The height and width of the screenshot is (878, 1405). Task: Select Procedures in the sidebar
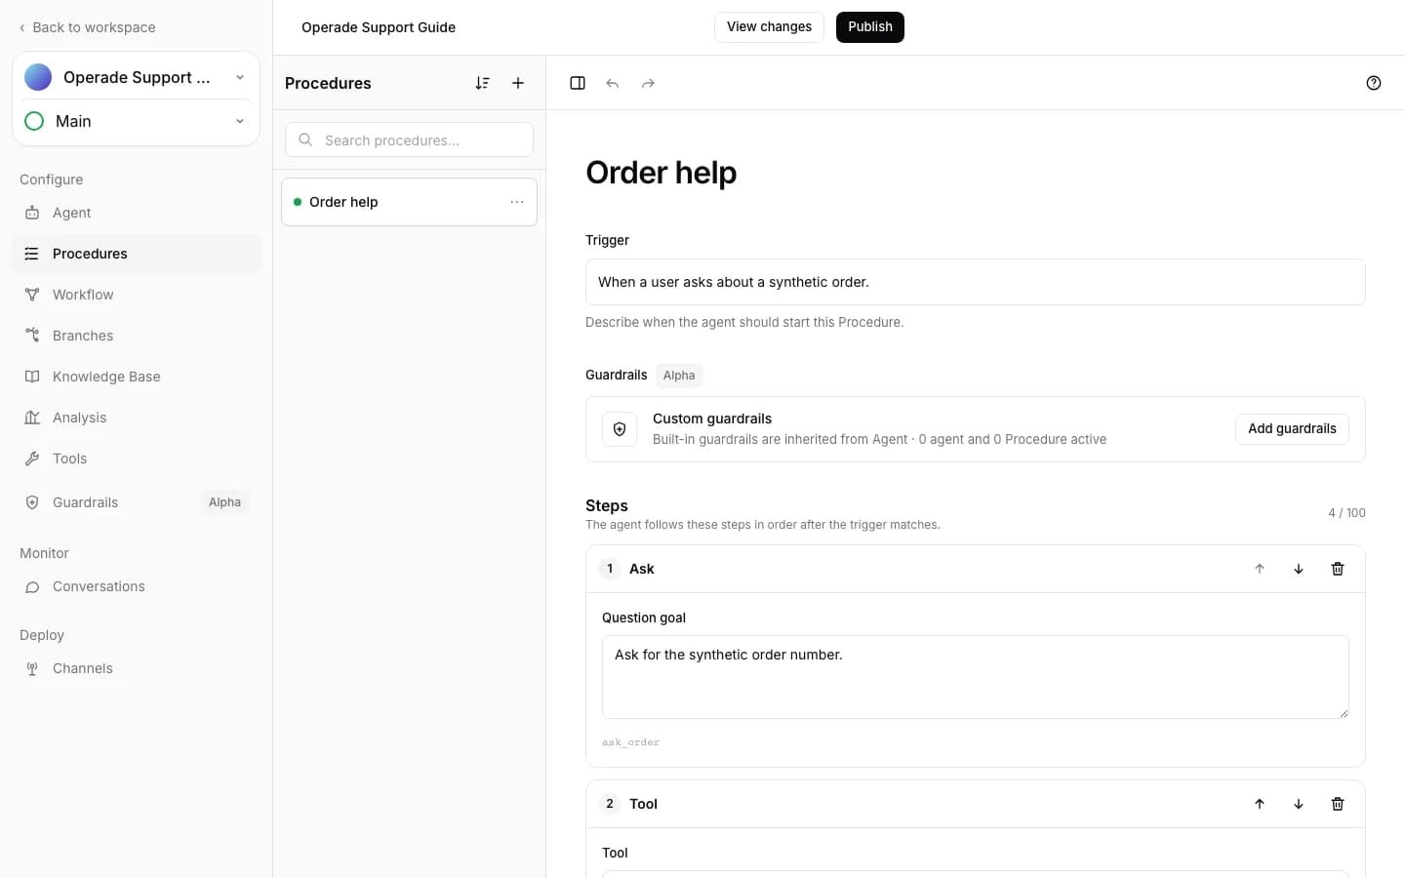pyautogui.click(x=136, y=254)
